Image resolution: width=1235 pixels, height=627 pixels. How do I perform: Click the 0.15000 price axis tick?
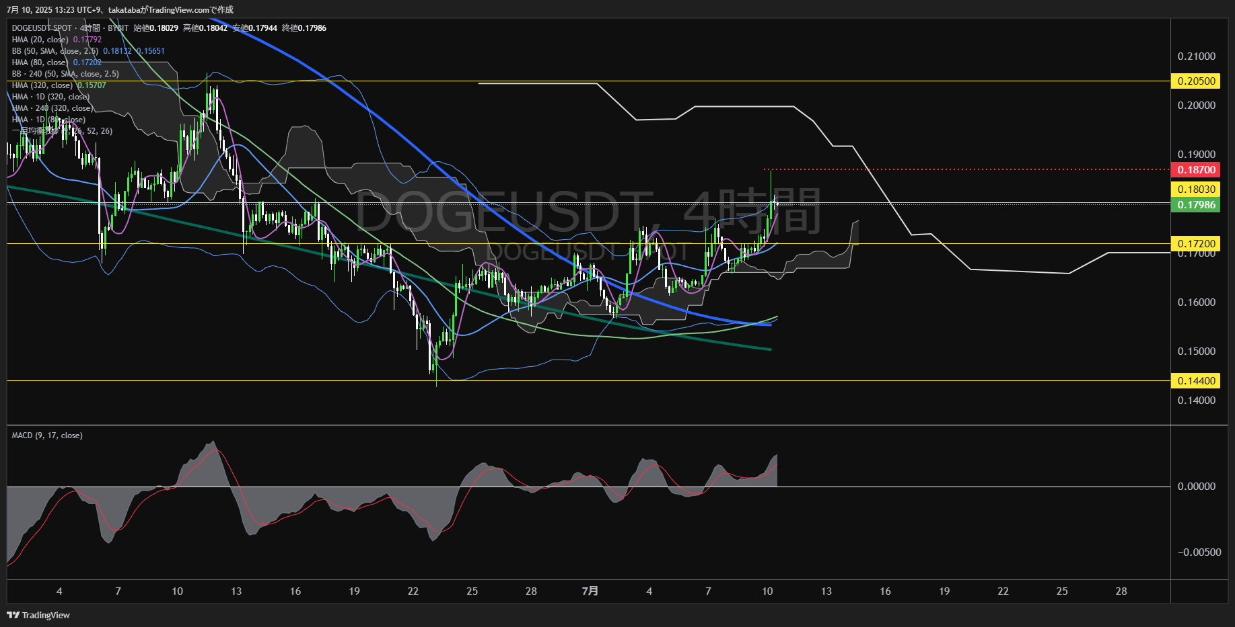[x=1197, y=351]
